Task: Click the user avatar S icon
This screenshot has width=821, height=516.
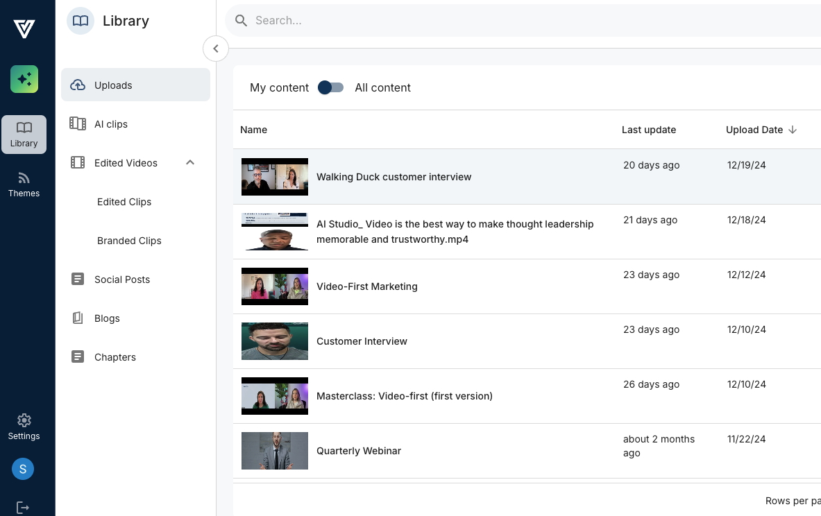Action: 23,469
